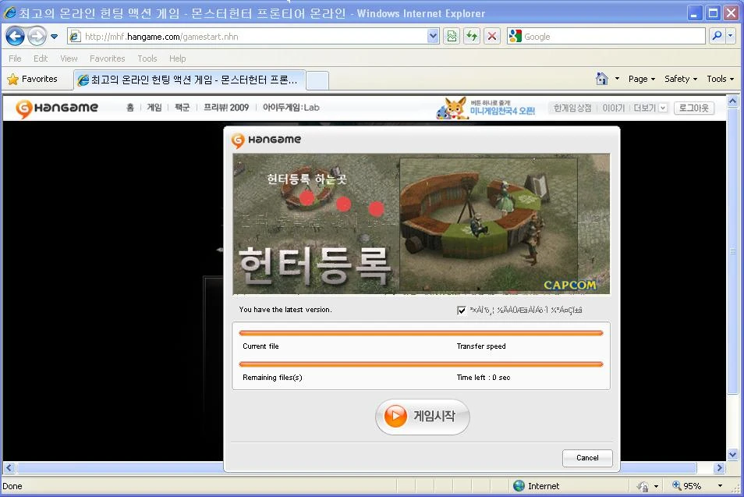The width and height of the screenshot is (744, 497).
Task: Click the address bar URL field
Action: coord(246,37)
